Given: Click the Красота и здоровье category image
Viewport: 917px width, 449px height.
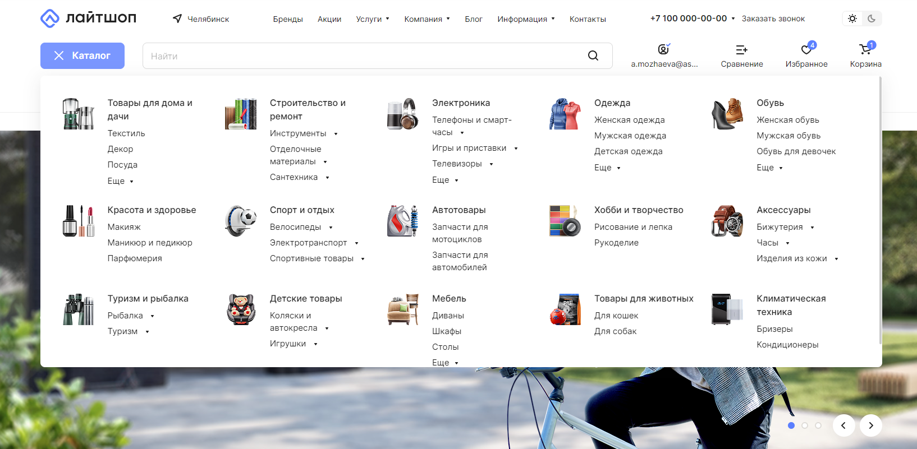Looking at the screenshot, I should pyautogui.click(x=78, y=221).
